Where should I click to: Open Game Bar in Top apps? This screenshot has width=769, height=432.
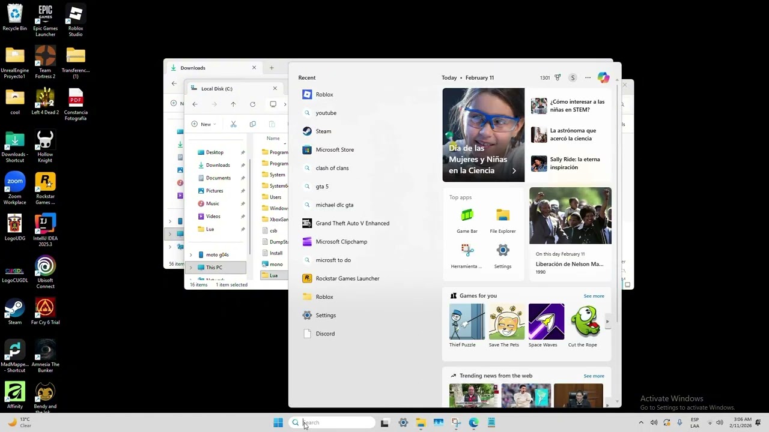[467, 220]
